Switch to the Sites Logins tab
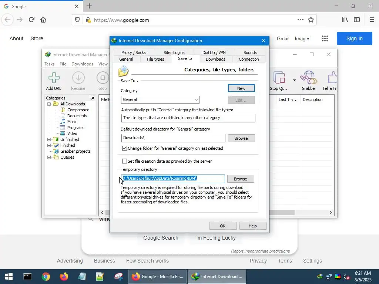The width and height of the screenshot is (379, 284). (174, 53)
